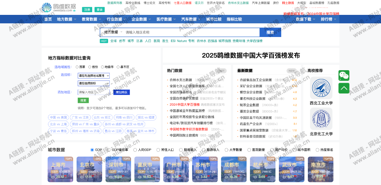The width and height of the screenshot is (381, 185).
Task: Open the 深圳市 TOP3 city card
Action: click(x=118, y=169)
